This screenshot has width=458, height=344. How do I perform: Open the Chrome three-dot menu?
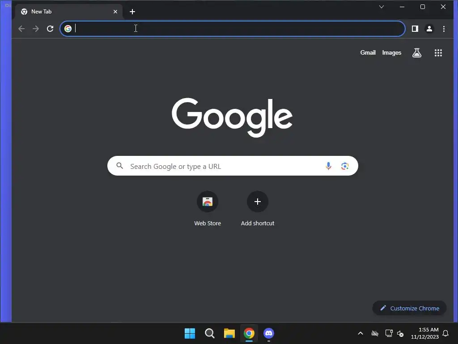coord(444,29)
